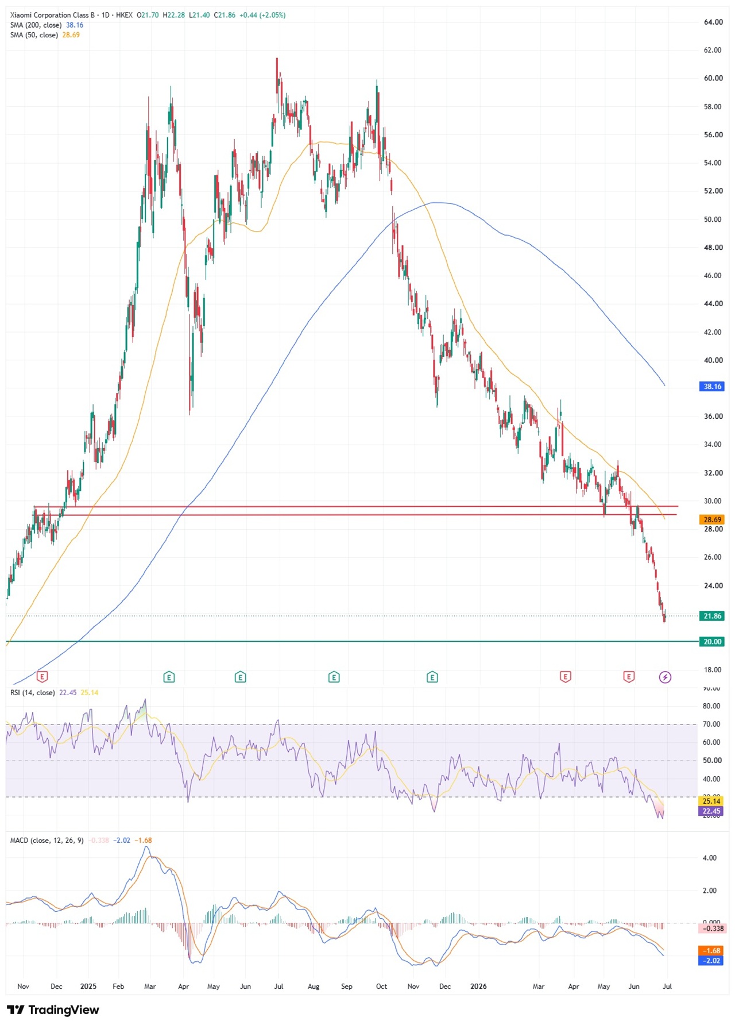This screenshot has height=1021, width=735.
Task: Click the green 21.86 last price label
Action: [x=712, y=616]
